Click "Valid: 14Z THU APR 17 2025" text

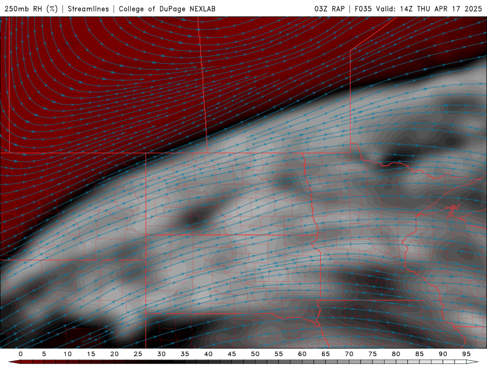[429, 9]
